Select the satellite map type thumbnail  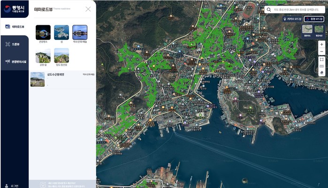click(319, 30)
